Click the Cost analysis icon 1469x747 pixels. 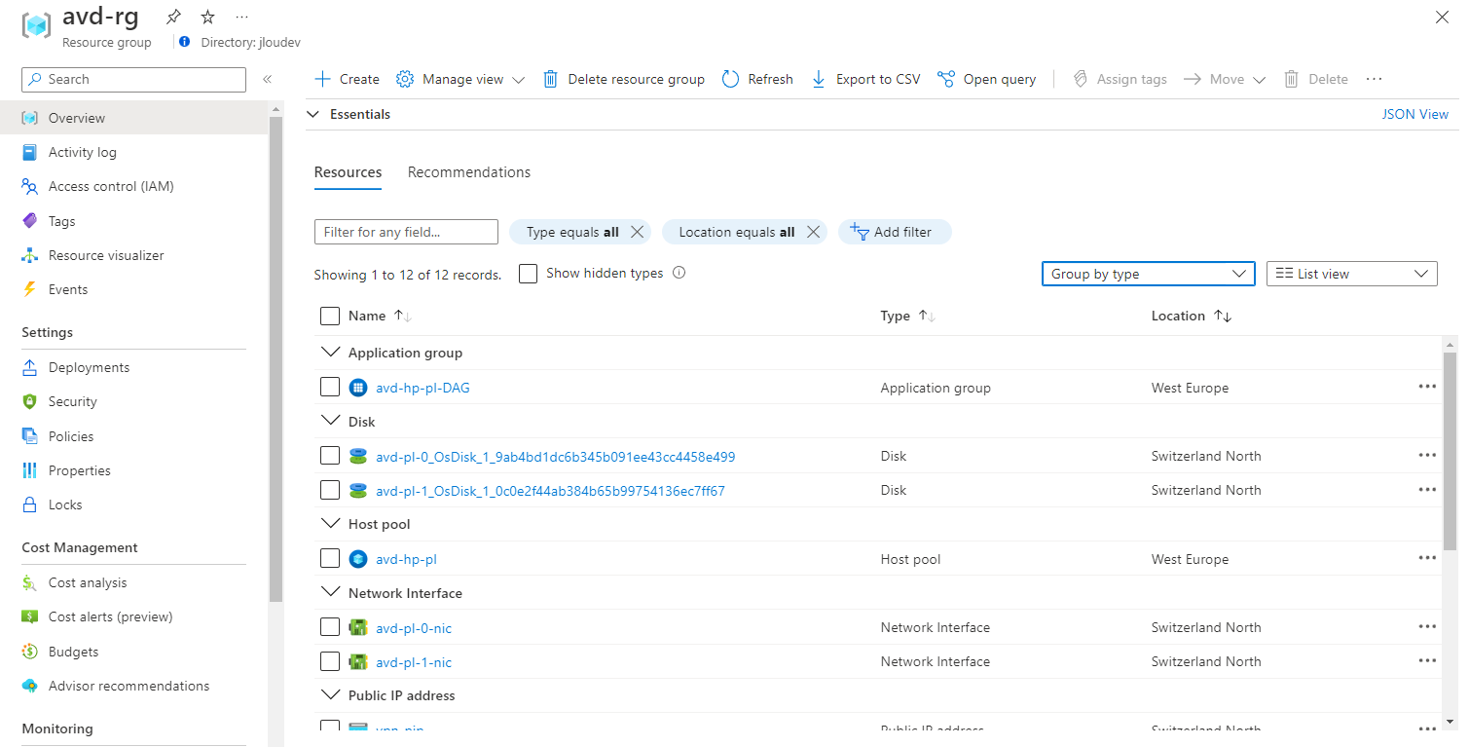pyautogui.click(x=29, y=582)
